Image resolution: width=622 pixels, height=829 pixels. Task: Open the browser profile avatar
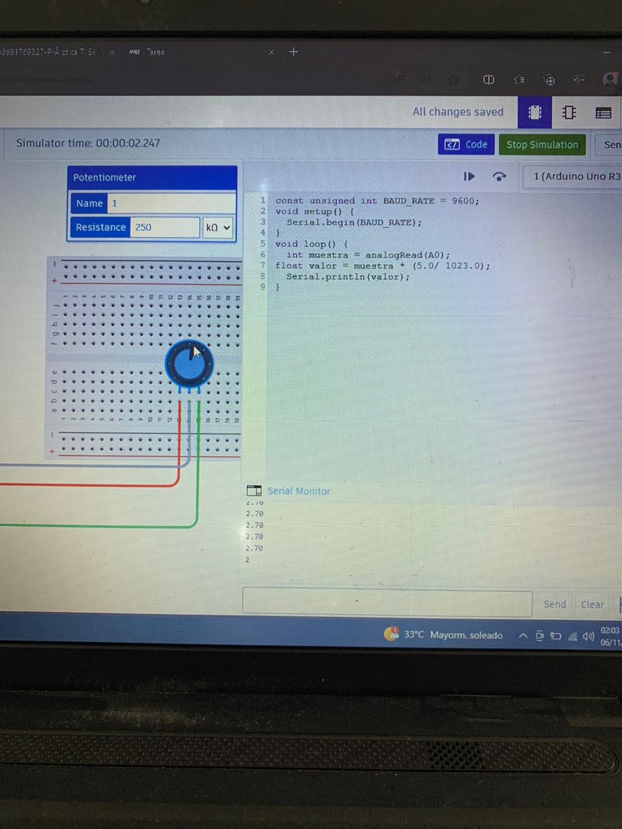pos(610,79)
